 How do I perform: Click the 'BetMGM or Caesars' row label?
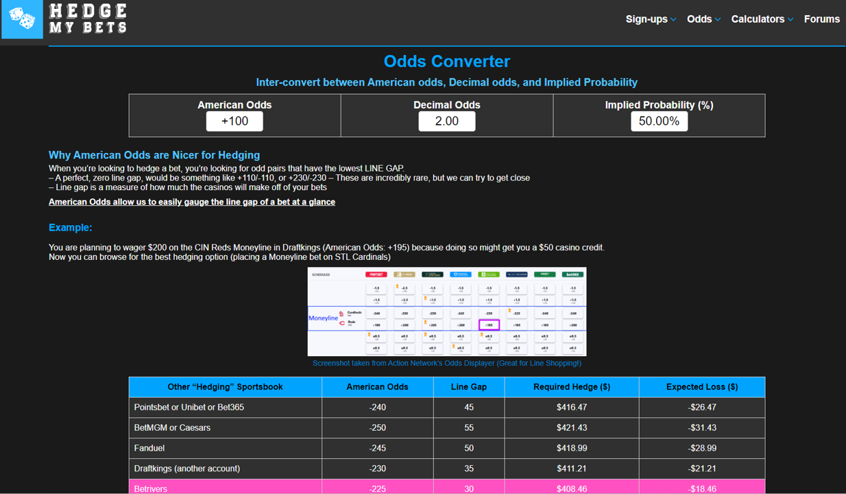(x=172, y=427)
